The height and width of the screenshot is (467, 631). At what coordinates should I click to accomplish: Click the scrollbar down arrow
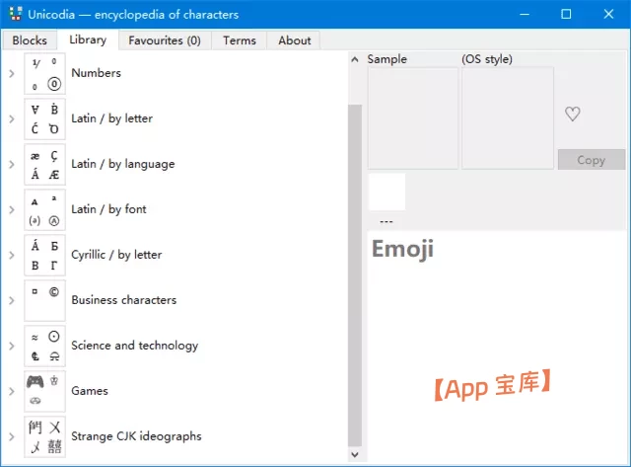pos(355,454)
